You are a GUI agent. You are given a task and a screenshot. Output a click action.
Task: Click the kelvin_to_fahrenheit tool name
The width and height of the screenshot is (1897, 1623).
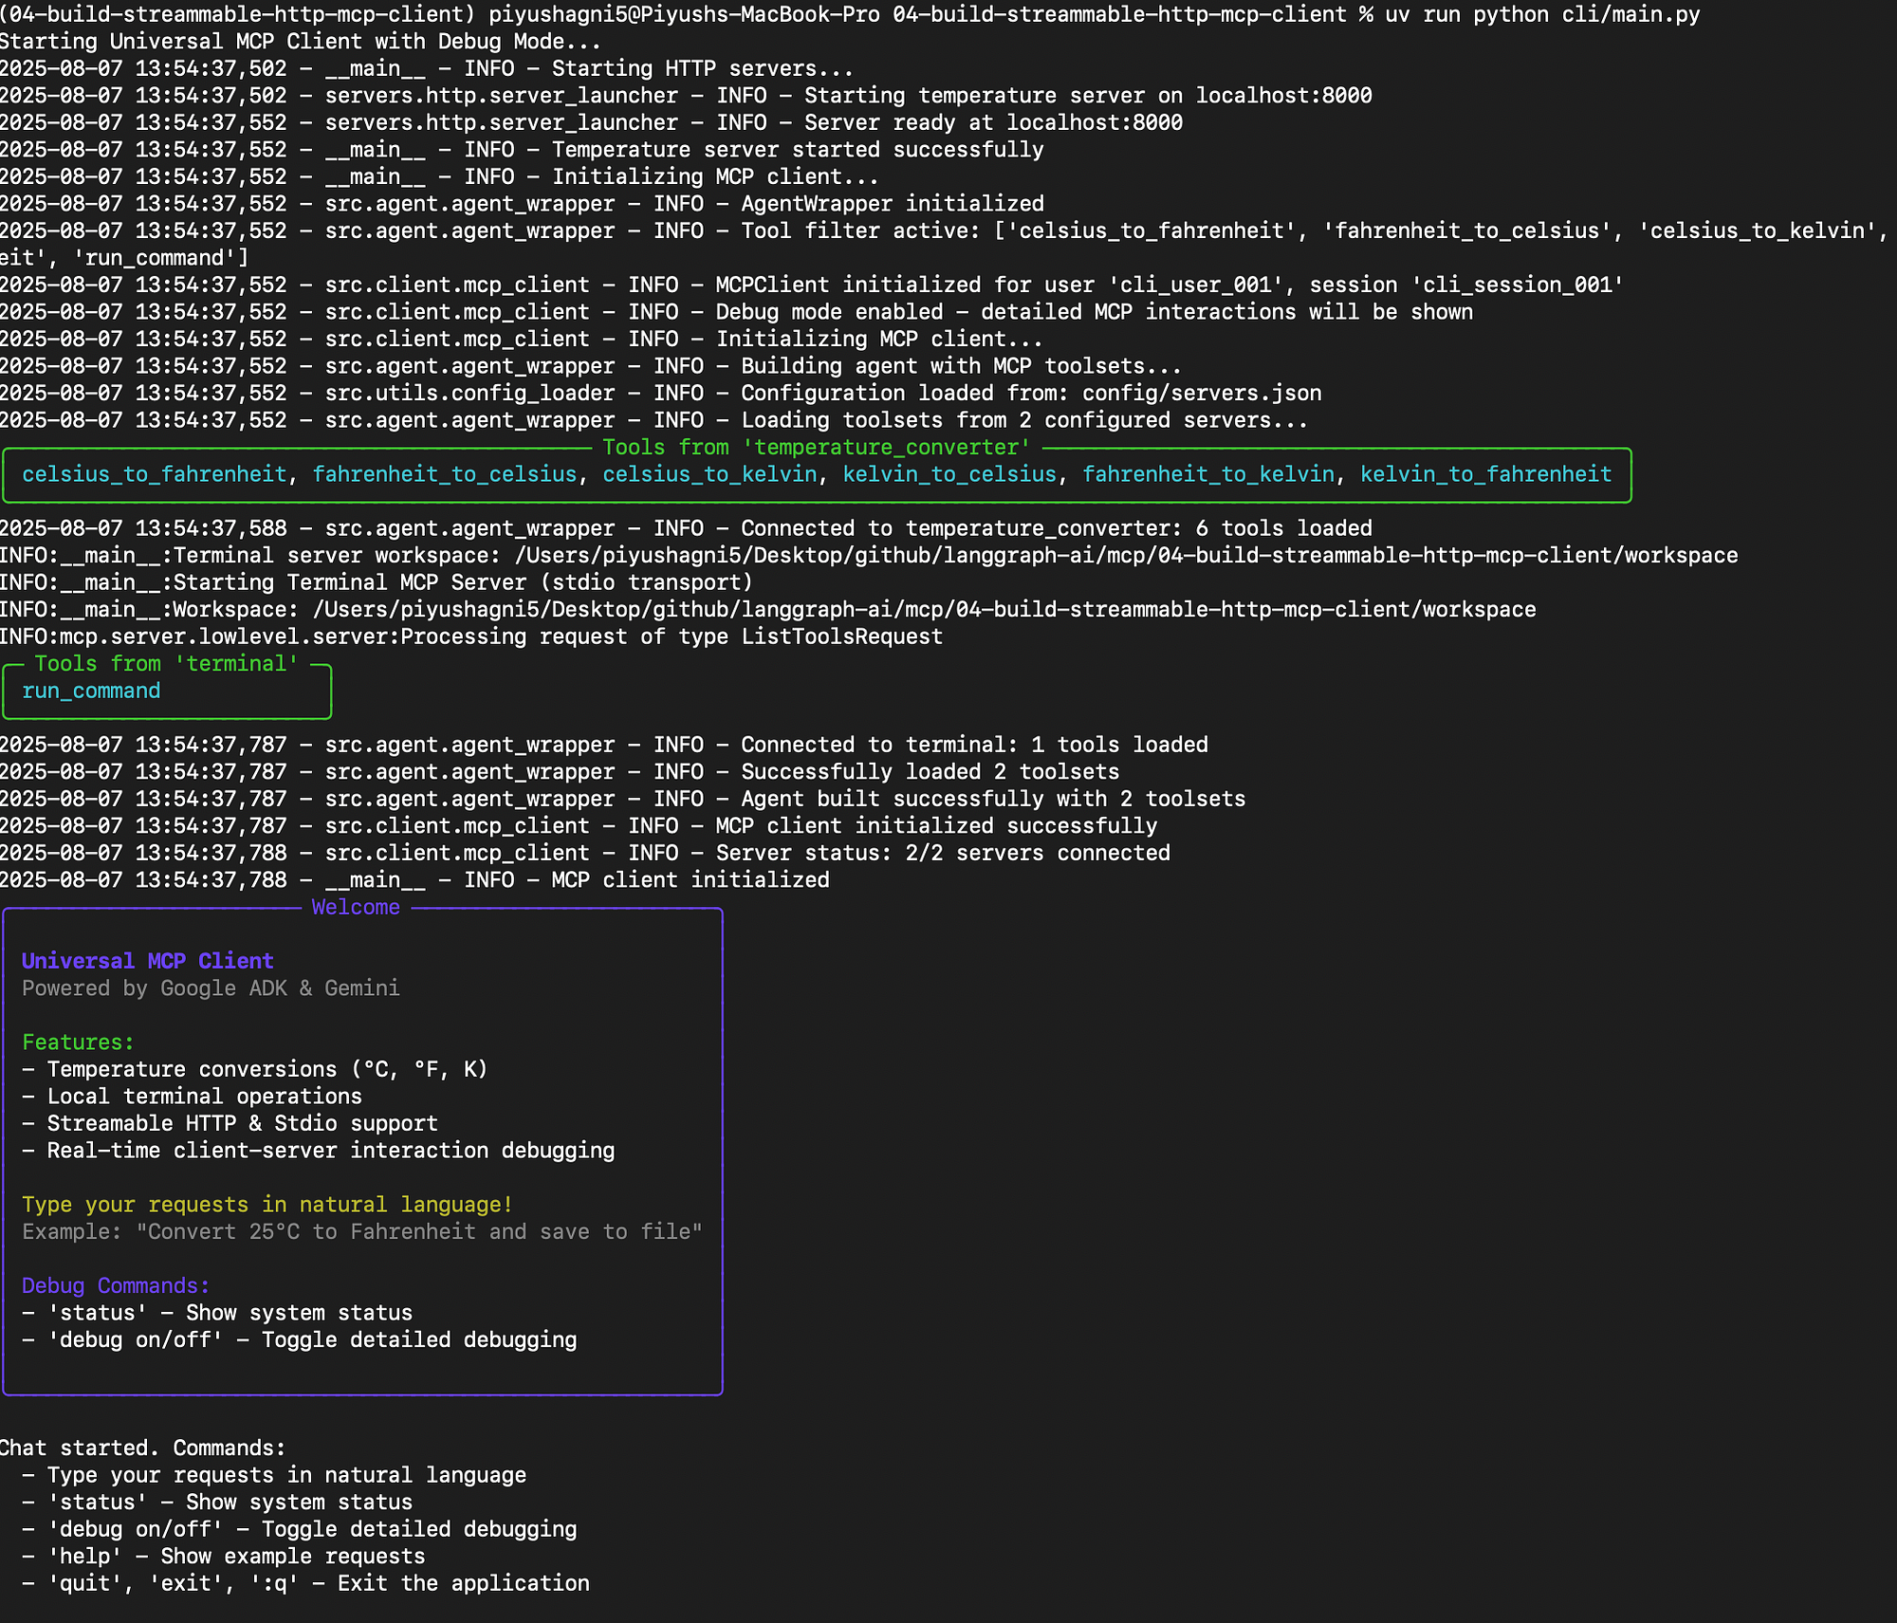pos(1485,474)
